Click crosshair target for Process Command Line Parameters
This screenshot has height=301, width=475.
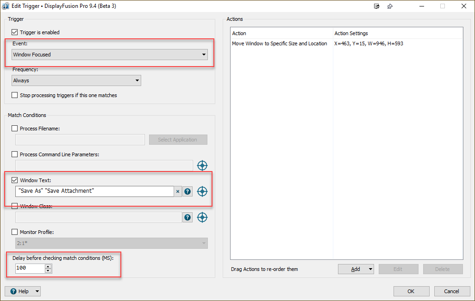202,166
